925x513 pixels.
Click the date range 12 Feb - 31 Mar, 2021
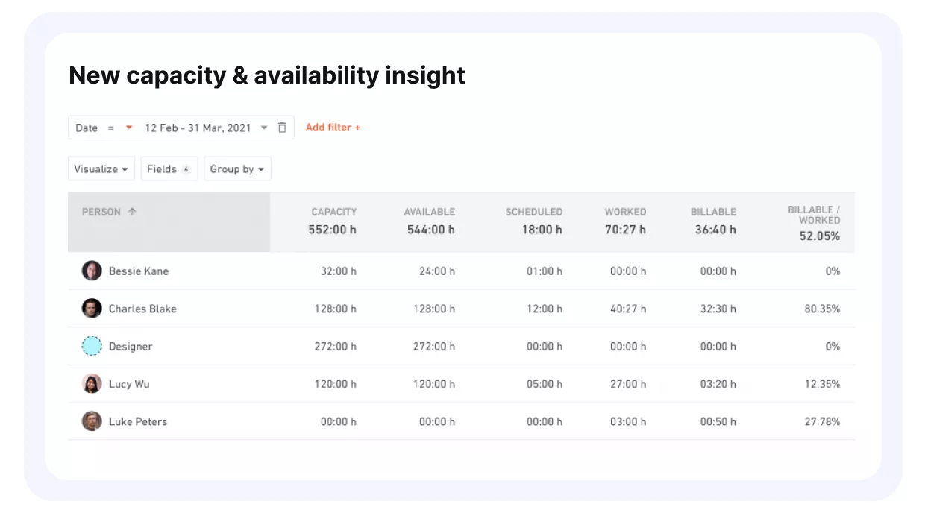(x=198, y=128)
